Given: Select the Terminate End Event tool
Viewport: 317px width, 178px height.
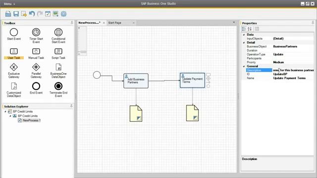Looking at the screenshot, I should pos(58,90).
